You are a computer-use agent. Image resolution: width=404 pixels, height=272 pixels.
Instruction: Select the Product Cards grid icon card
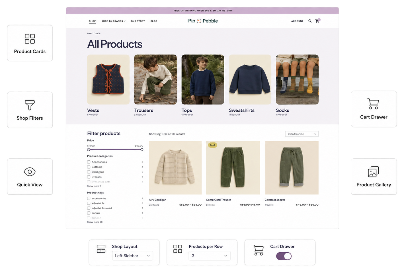tap(30, 43)
